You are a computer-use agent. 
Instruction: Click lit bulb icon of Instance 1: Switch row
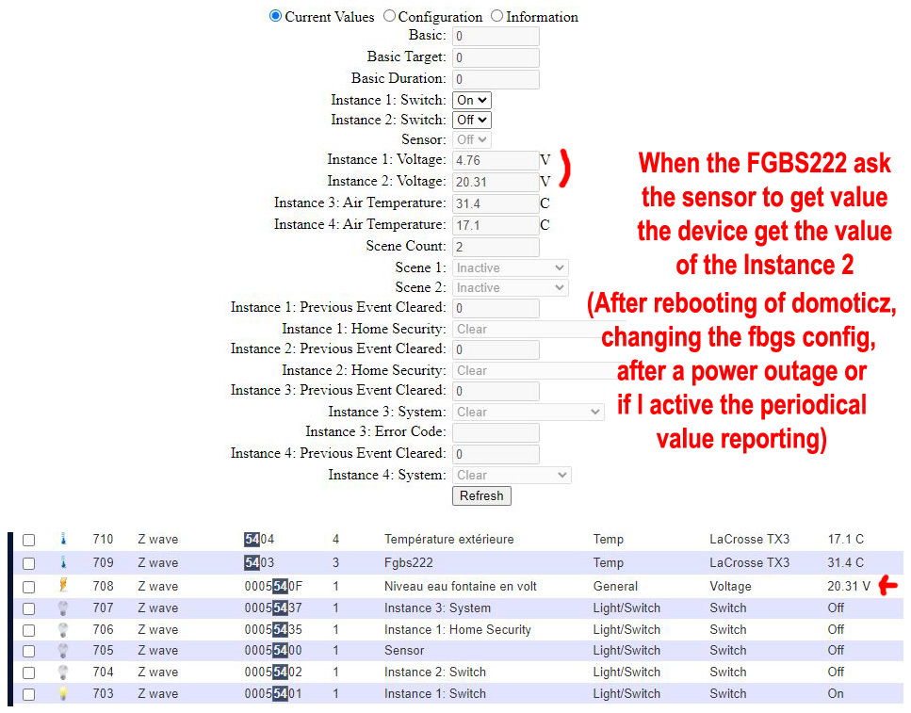pos(63,693)
